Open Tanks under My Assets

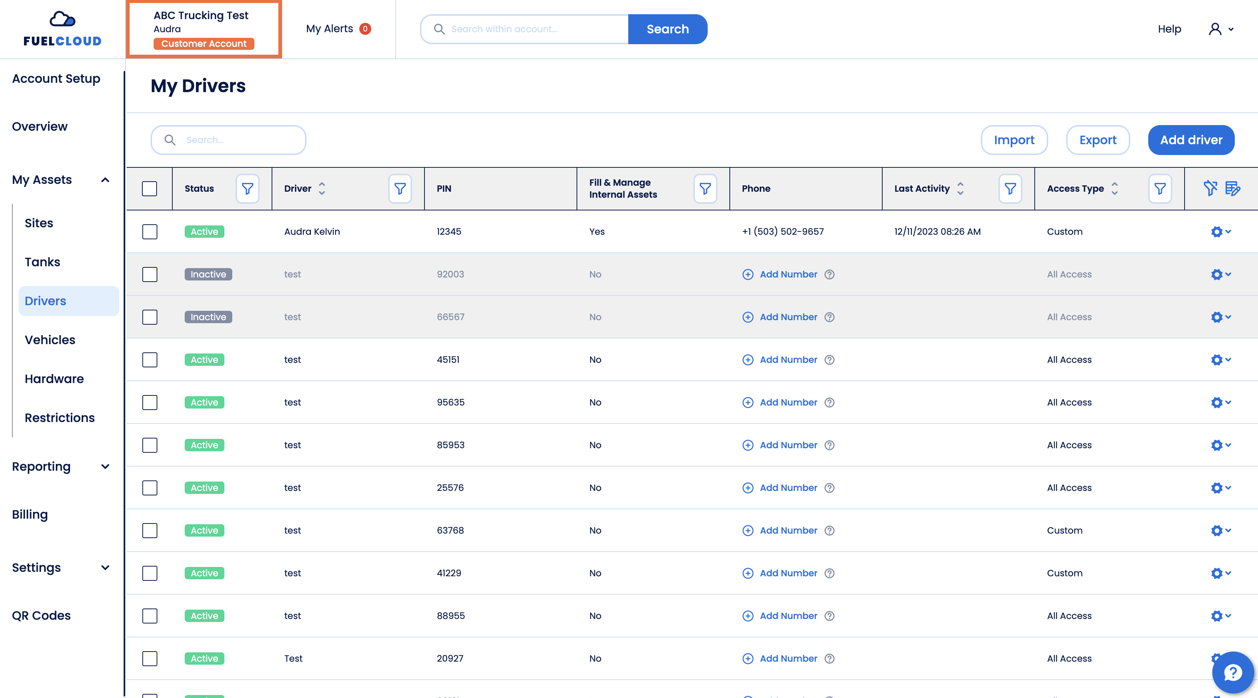click(42, 262)
